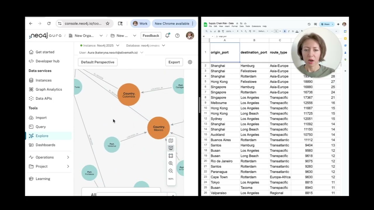Image resolution: width=374 pixels, height=210 pixels.
Task: Share the spreadsheet
Action: coord(325,24)
